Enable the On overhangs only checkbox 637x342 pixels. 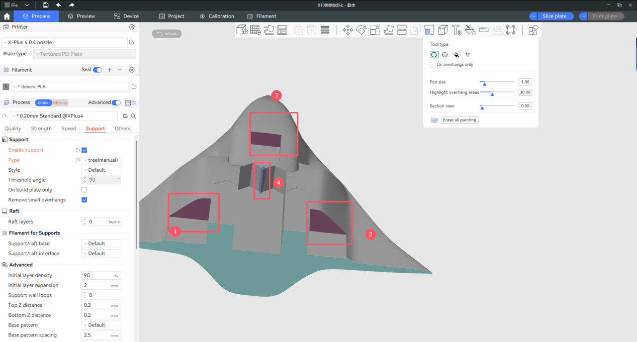[x=432, y=64]
